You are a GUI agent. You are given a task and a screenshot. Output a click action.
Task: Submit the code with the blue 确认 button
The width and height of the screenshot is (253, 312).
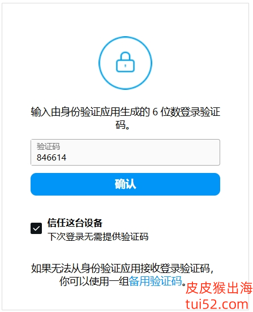click(x=125, y=184)
